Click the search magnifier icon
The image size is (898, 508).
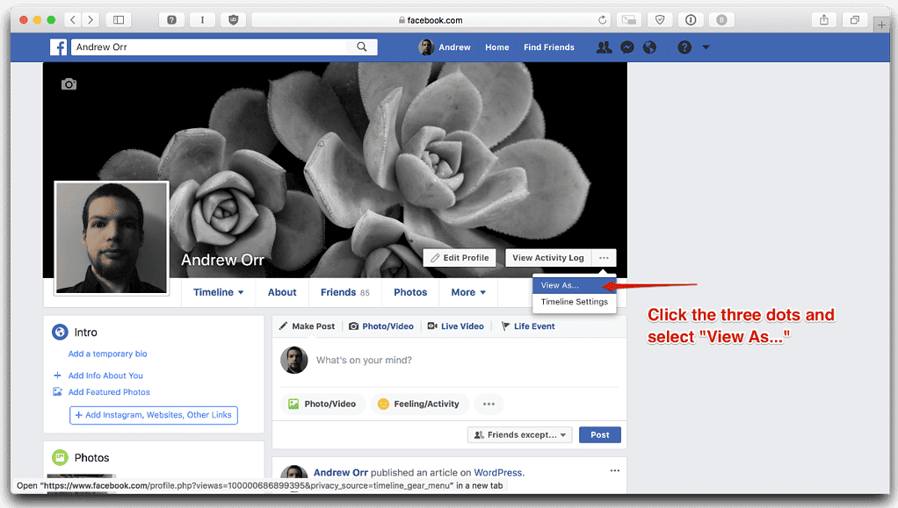362,47
